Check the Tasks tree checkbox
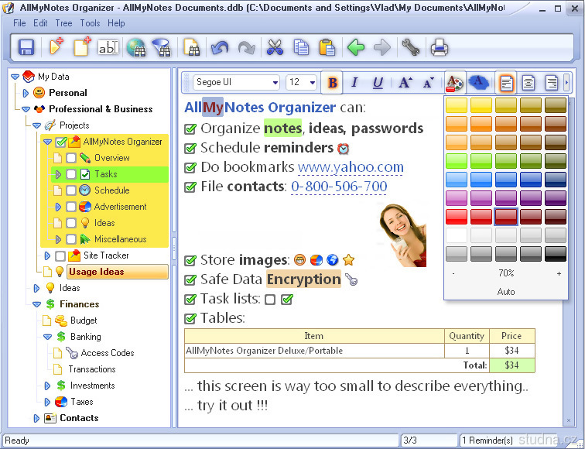The width and height of the screenshot is (585, 449). (71, 174)
